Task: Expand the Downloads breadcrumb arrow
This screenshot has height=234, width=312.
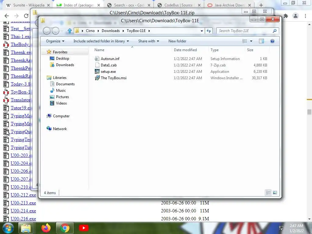Action: [x=123, y=31]
